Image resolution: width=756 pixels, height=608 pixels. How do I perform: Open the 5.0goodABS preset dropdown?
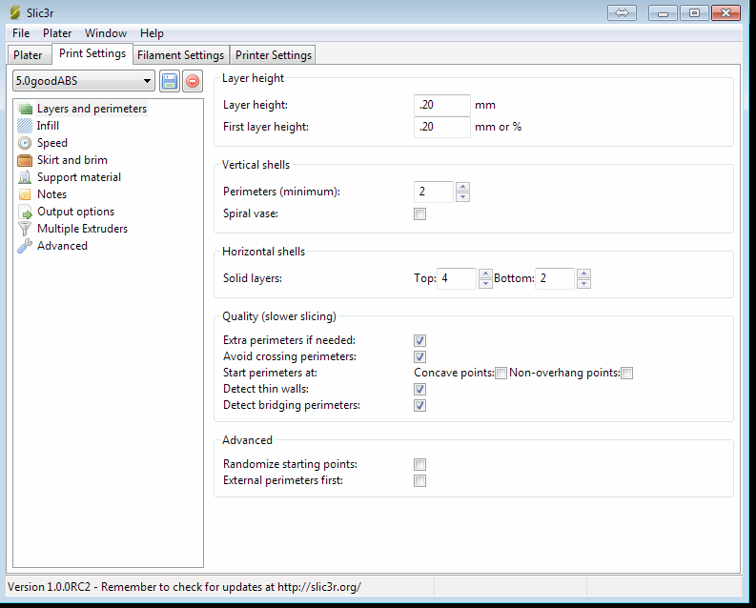click(x=84, y=82)
